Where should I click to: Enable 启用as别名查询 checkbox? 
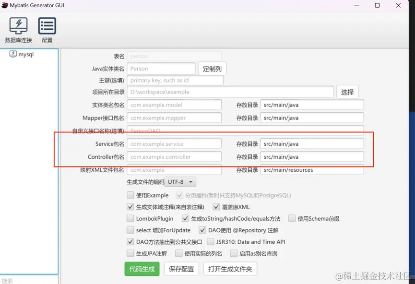pyautogui.click(x=234, y=253)
